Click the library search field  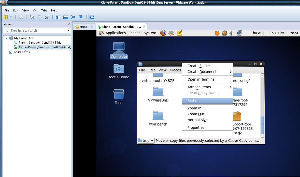(37, 31)
